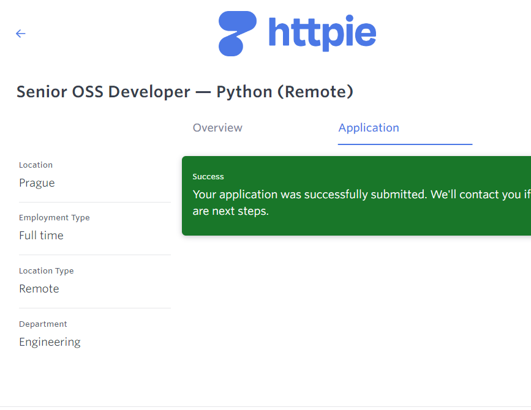Image resolution: width=531 pixels, height=410 pixels.
Task: Select the 'Full time' value
Action: (41, 236)
